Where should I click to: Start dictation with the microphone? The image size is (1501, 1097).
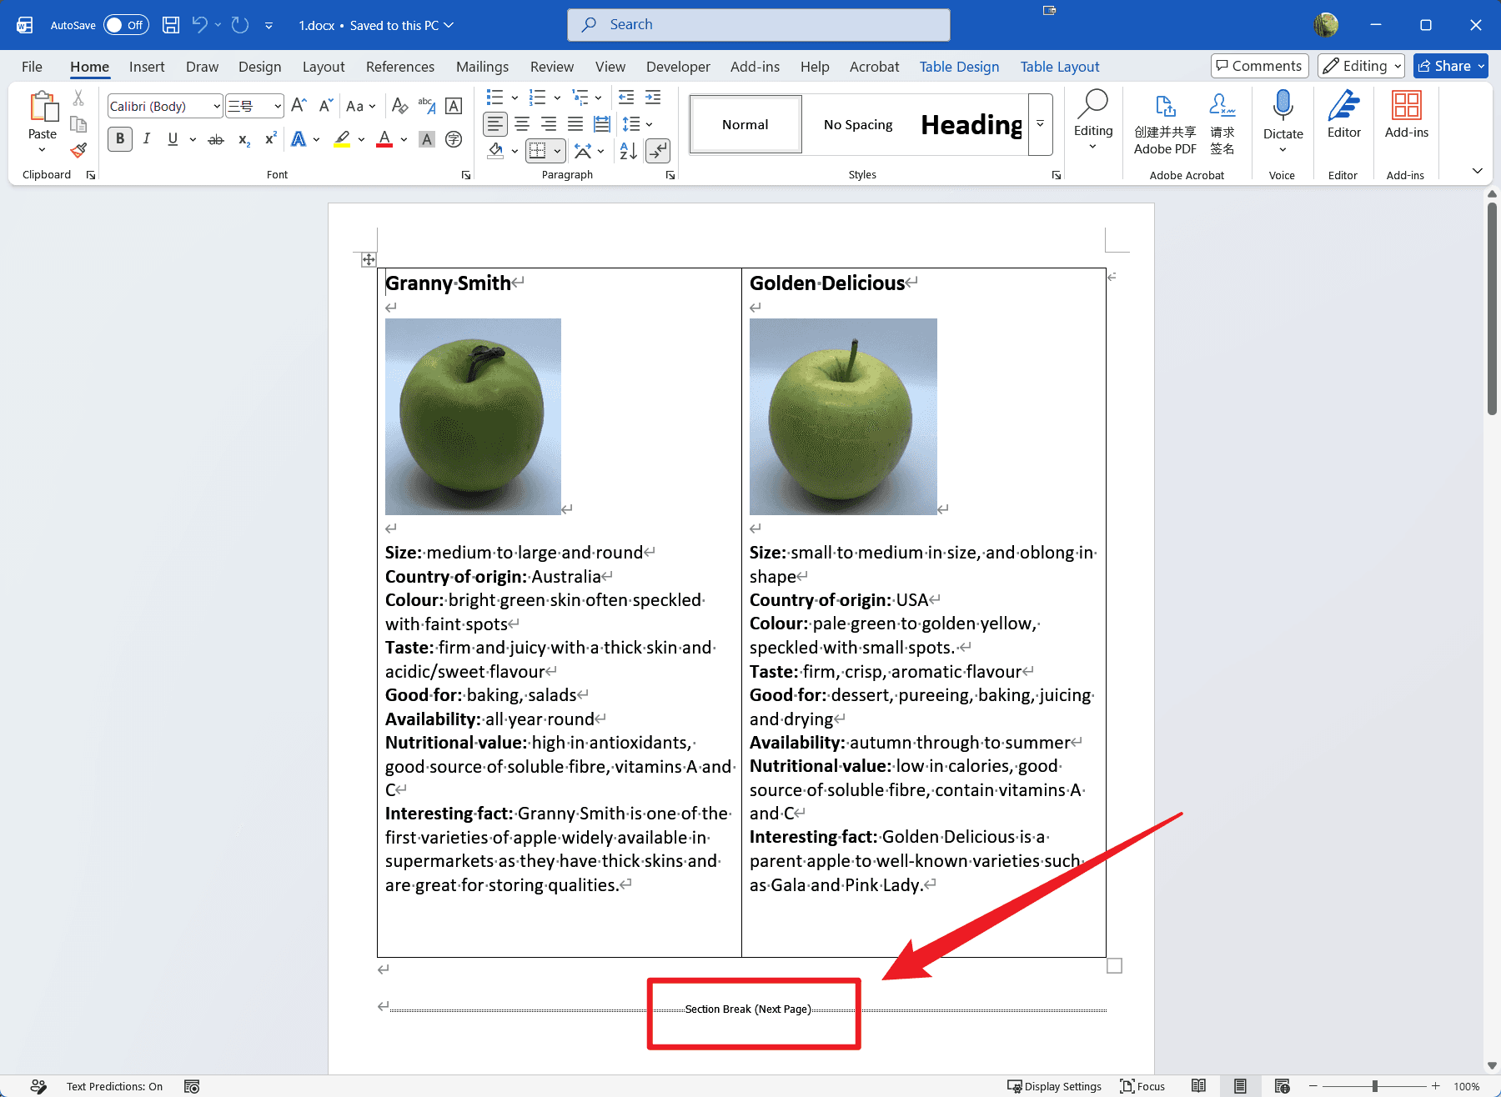(x=1283, y=107)
